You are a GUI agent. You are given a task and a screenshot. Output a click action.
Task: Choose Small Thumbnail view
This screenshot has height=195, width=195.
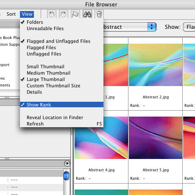tap(61, 67)
